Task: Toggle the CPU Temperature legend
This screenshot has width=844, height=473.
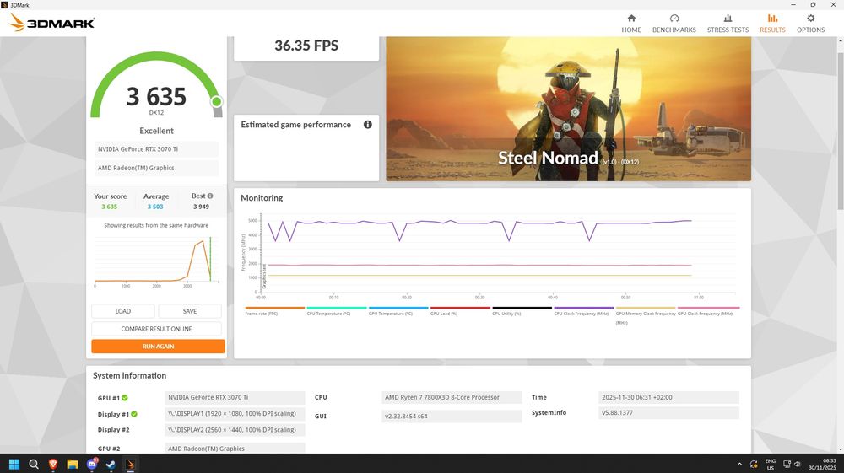Action: pos(337,311)
